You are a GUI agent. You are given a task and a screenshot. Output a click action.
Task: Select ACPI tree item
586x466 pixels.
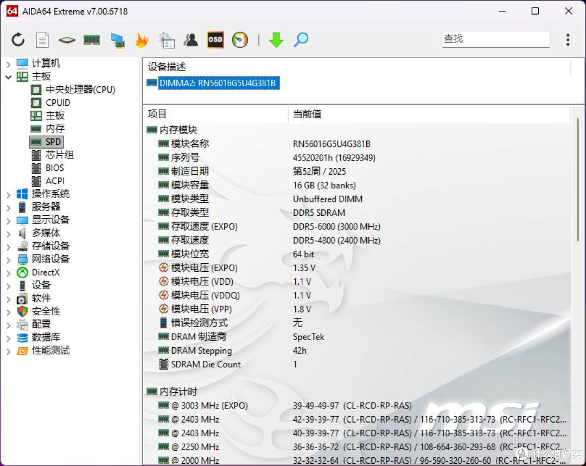(x=48, y=181)
